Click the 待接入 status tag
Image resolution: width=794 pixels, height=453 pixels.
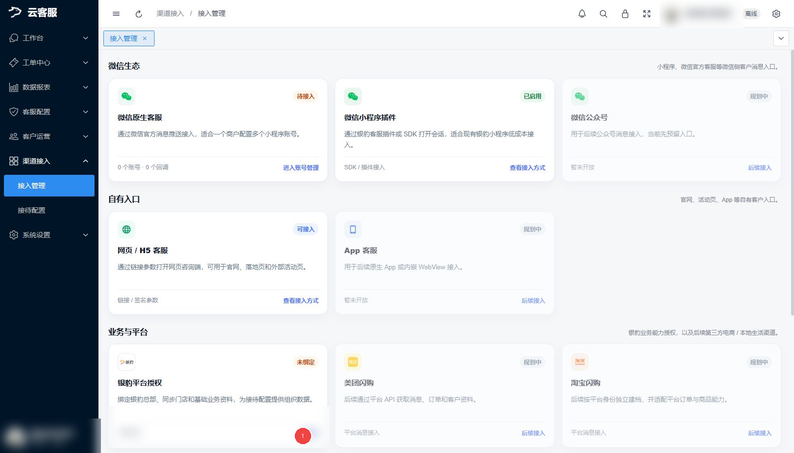pyautogui.click(x=306, y=97)
